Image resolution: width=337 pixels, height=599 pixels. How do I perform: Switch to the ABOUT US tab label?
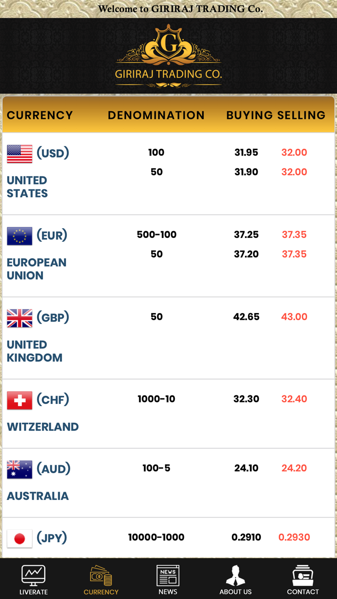pyautogui.click(x=235, y=592)
